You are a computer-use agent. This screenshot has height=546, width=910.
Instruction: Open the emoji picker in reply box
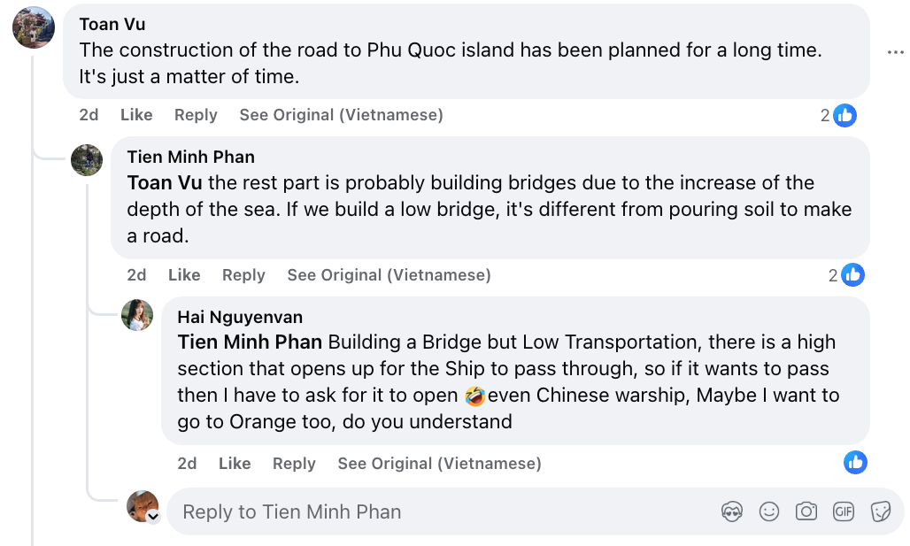click(x=769, y=511)
